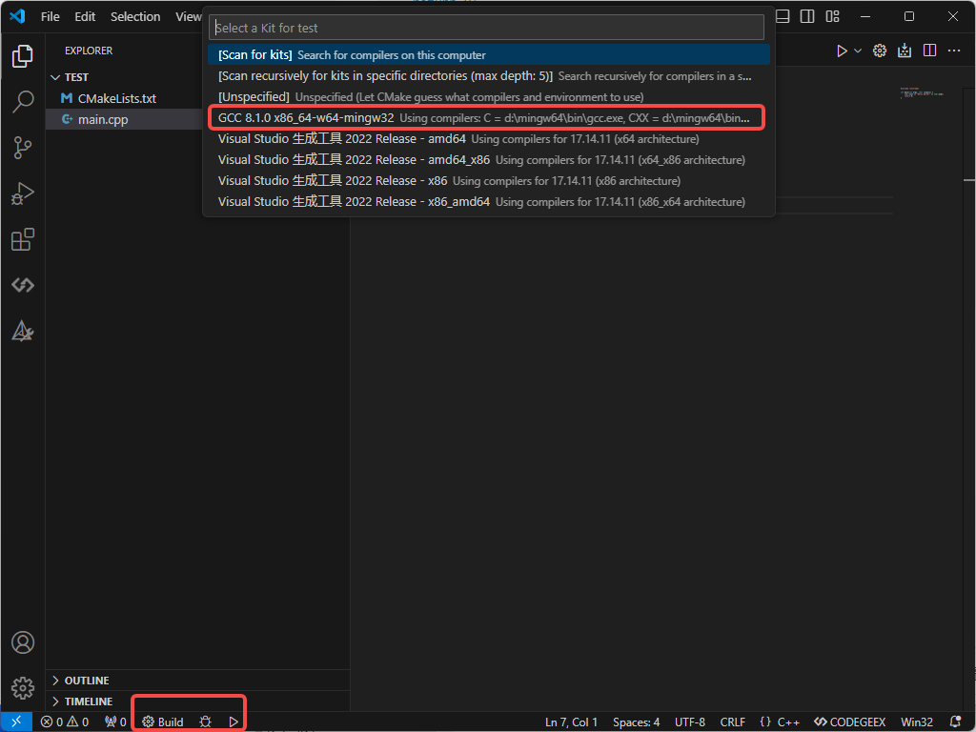
Task: Click the EXPLORER panel title
Action: tap(89, 51)
